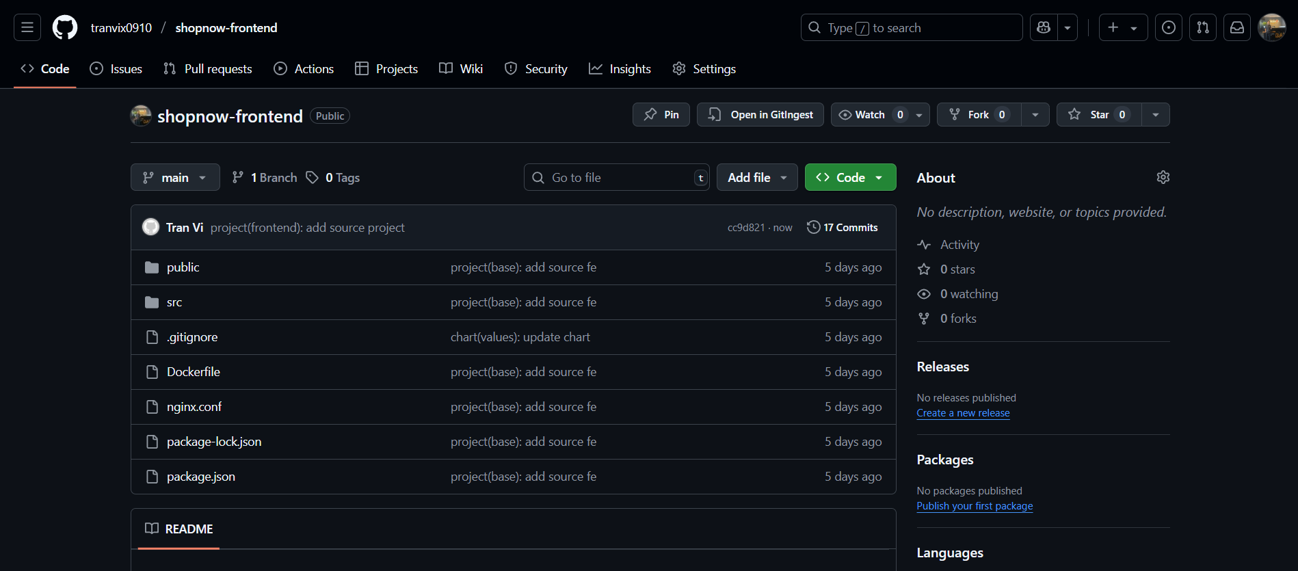This screenshot has width=1298, height=571.
Task: Click Publish your first package link
Action: [x=975, y=506]
